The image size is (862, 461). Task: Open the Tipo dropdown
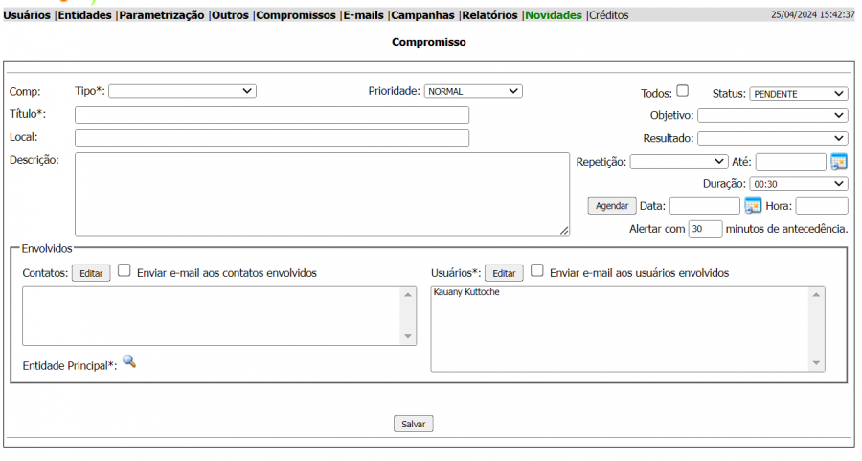pyautogui.click(x=183, y=91)
